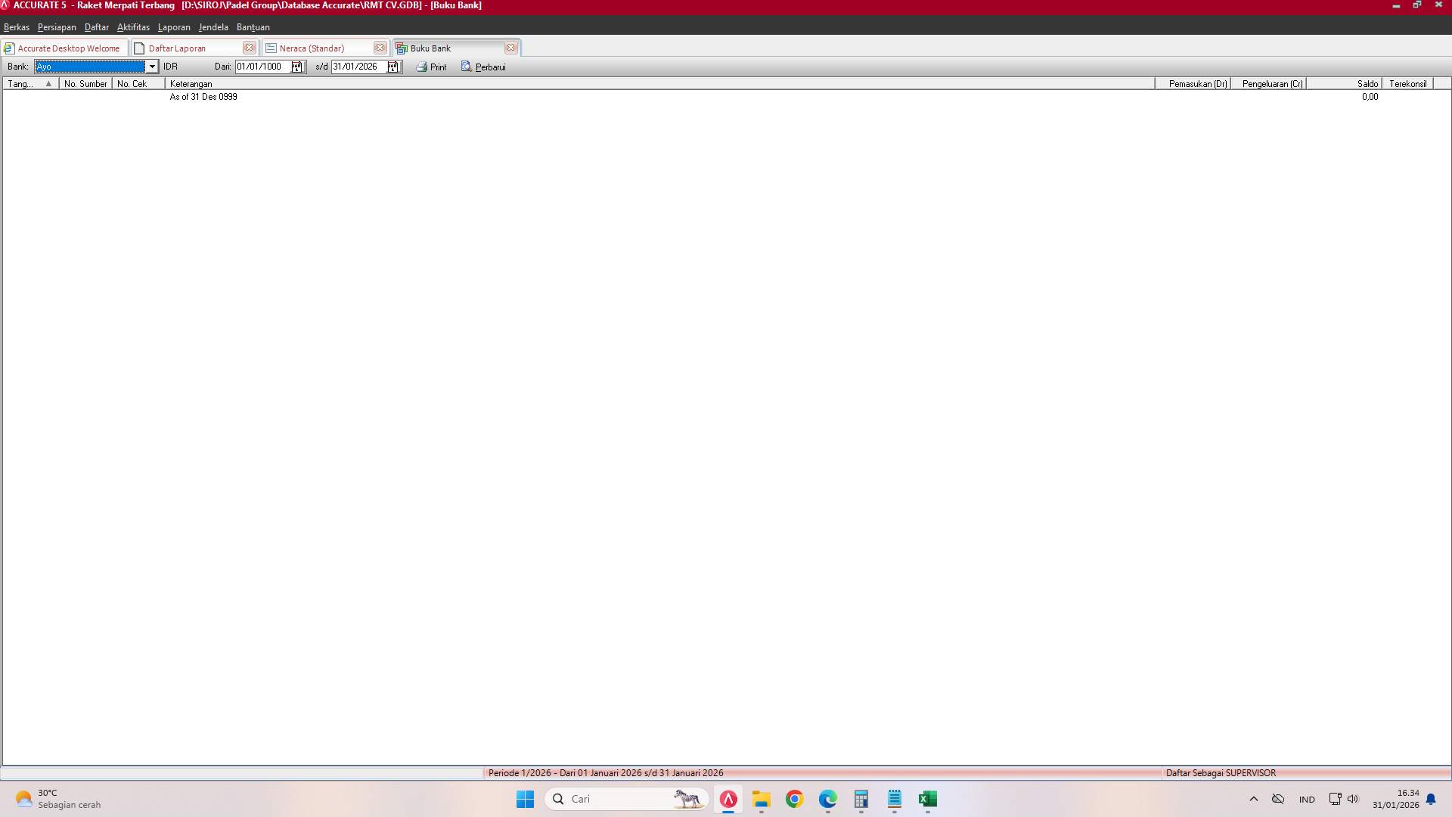This screenshot has height=817, width=1452.
Task: Open the date picker for the s/d field
Action: click(394, 67)
